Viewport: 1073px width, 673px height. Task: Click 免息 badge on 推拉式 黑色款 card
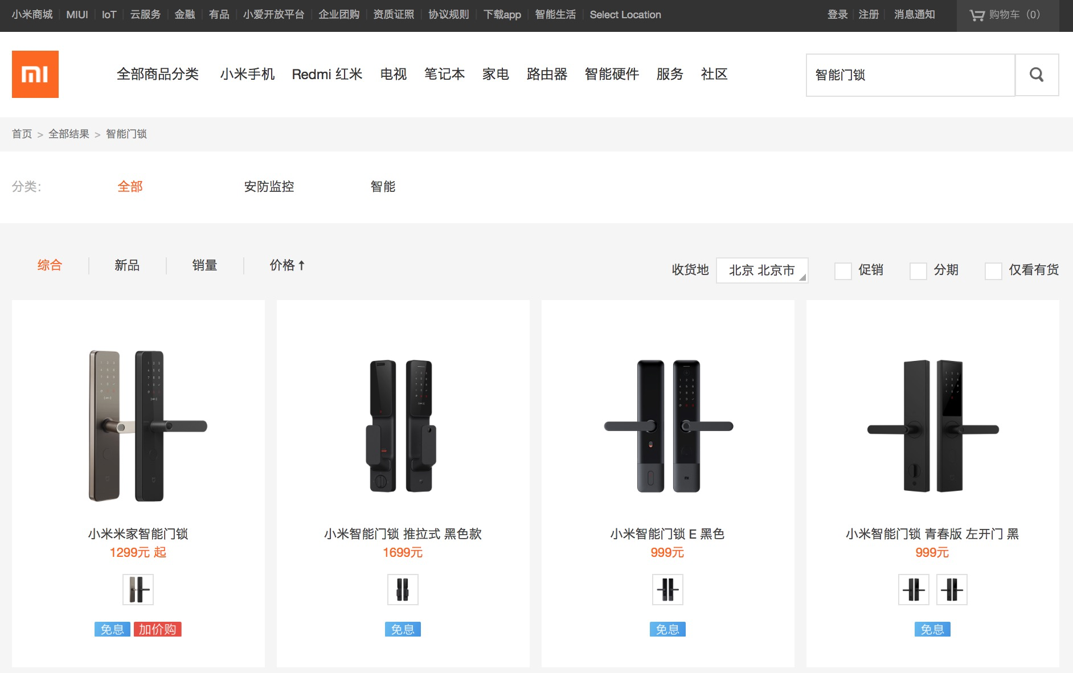[x=403, y=629]
